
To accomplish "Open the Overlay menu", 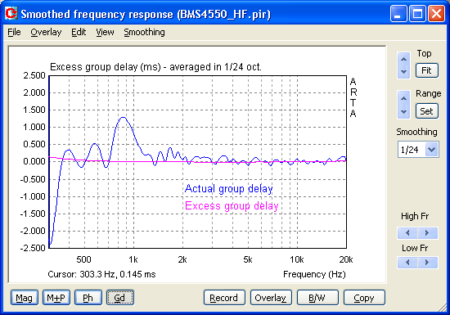I will tap(46, 32).
